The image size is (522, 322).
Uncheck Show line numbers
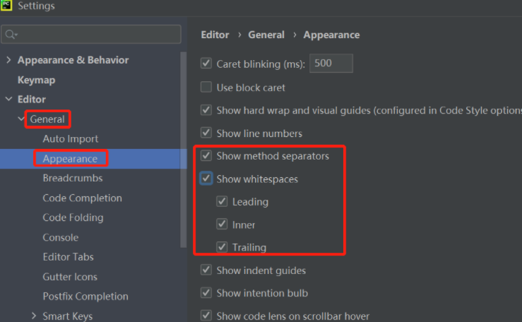206,133
